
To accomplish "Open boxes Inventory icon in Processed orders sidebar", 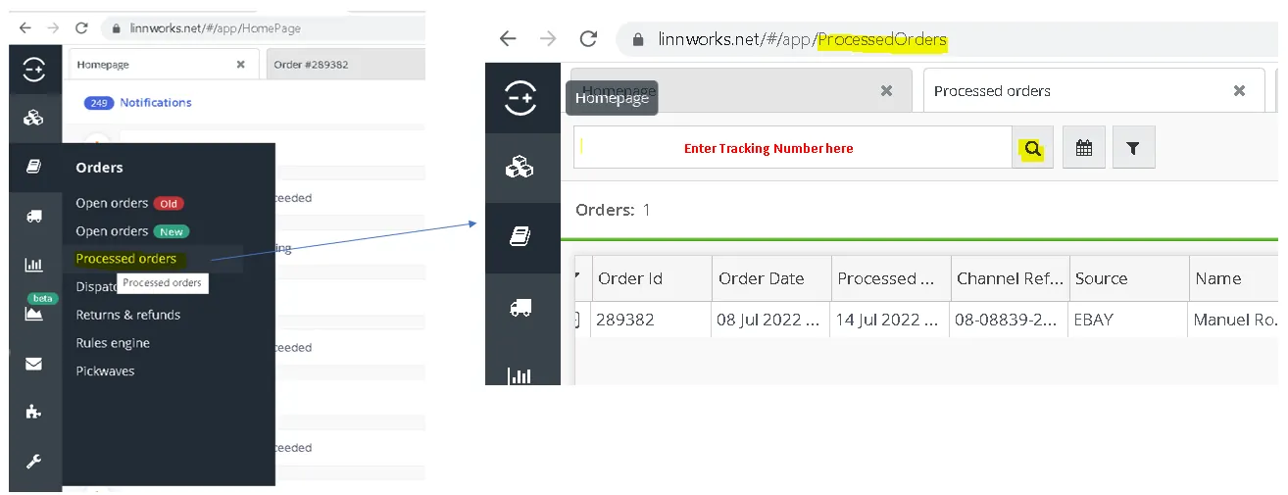I will coord(520,169).
